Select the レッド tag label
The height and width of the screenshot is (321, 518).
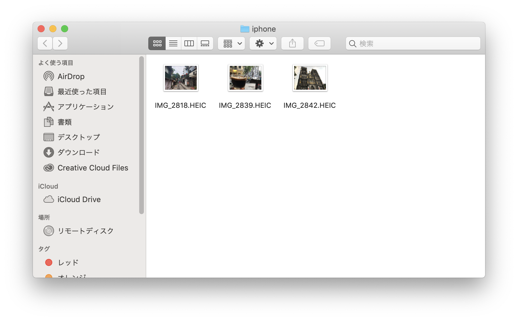(x=68, y=263)
